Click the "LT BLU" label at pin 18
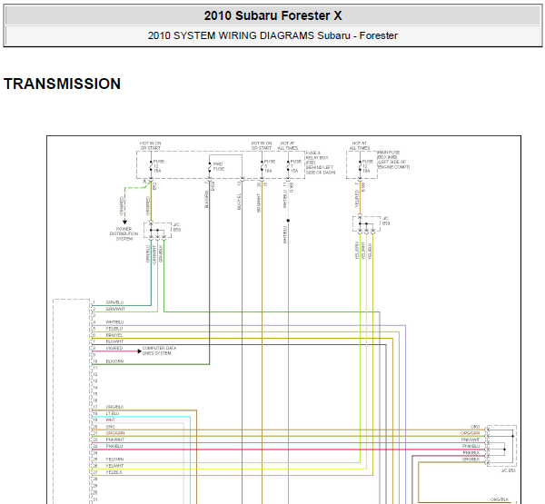 [113, 413]
